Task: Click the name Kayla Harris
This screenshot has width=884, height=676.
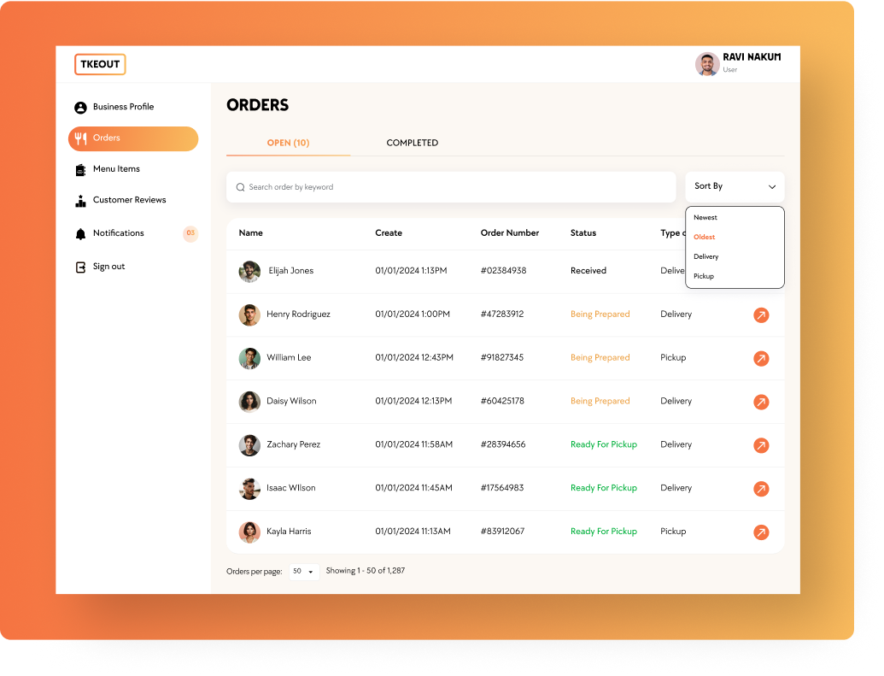Action: pyautogui.click(x=289, y=532)
